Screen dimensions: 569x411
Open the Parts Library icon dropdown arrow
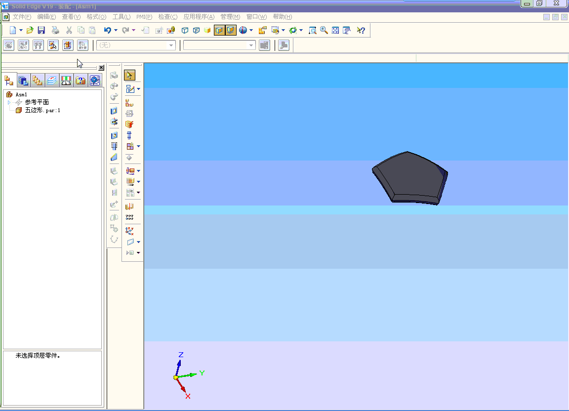(139, 89)
